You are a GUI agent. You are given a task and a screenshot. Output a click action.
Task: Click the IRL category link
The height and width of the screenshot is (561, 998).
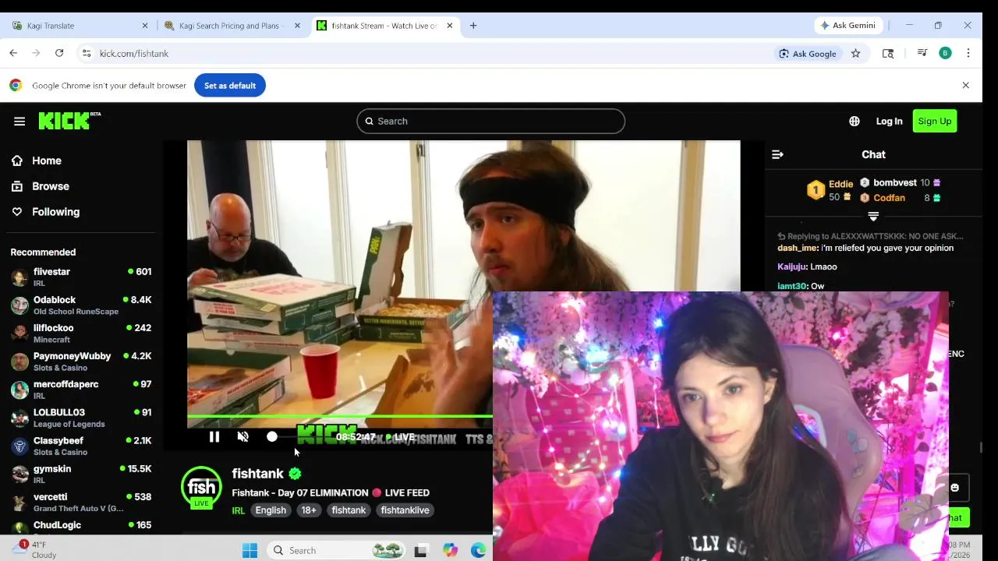(239, 510)
